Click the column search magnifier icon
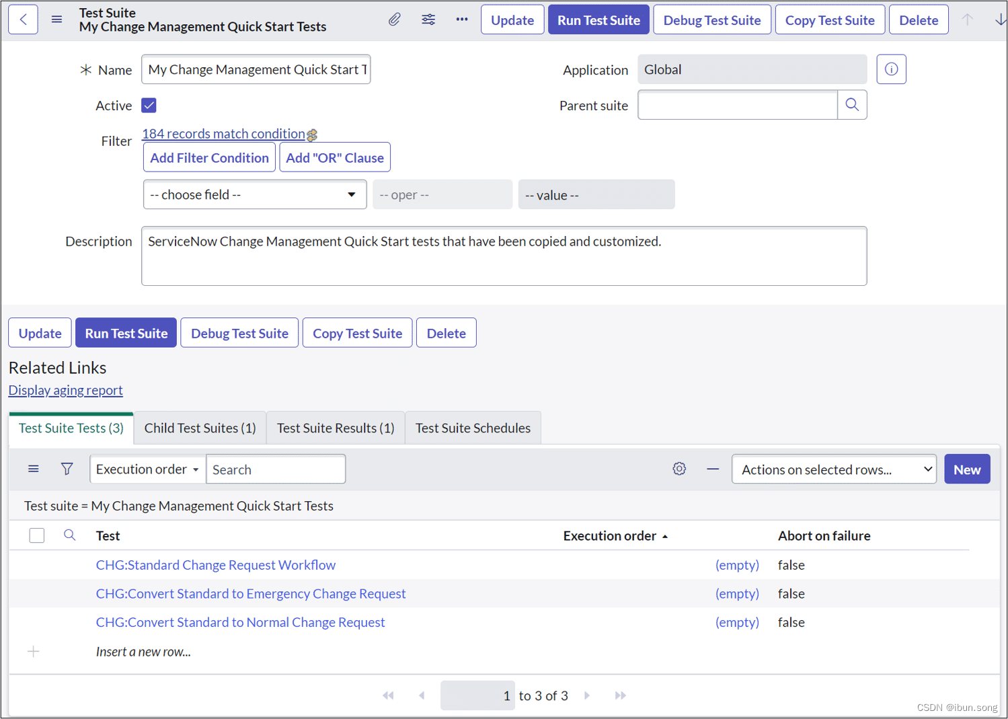 pos(69,535)
